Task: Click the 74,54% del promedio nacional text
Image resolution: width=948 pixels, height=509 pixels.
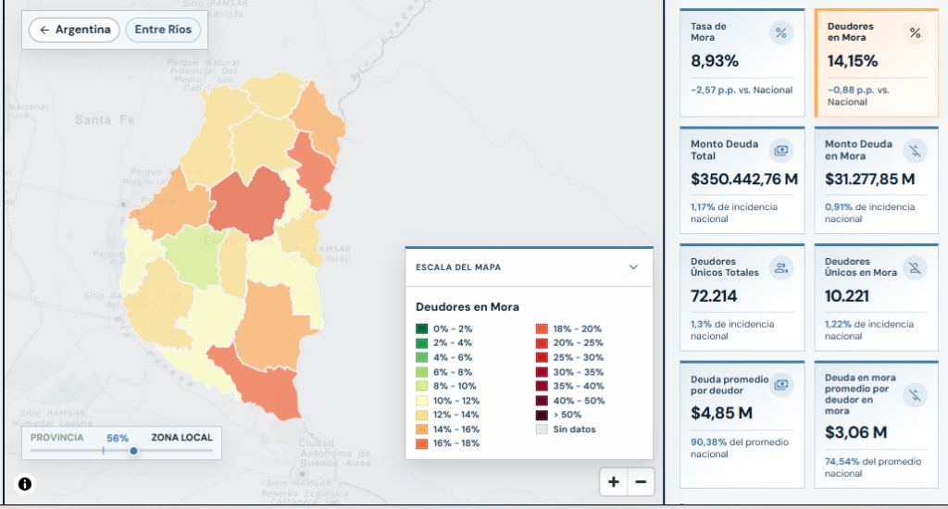Action: point(873,467)
